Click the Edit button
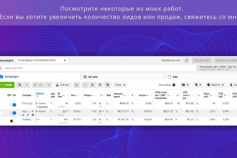 (x=39, y=85)
